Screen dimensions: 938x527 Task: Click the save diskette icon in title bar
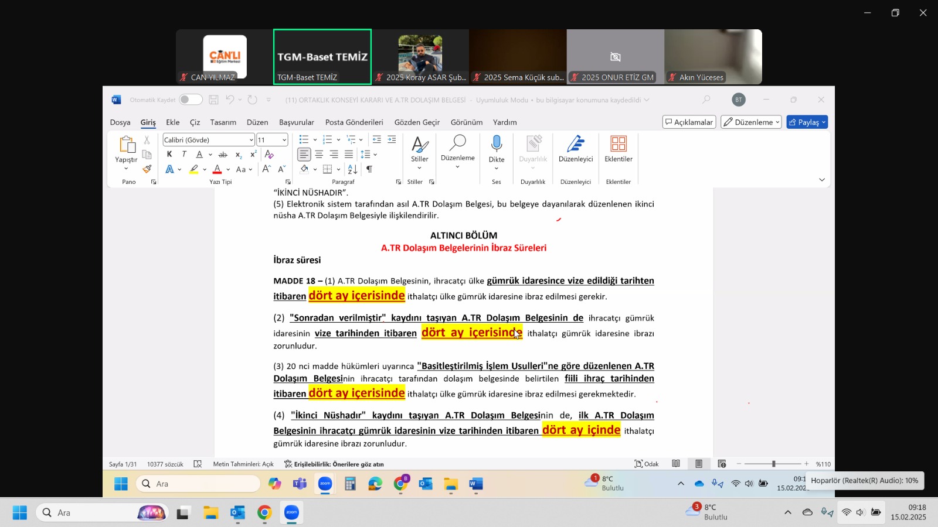tap(213, 100)
